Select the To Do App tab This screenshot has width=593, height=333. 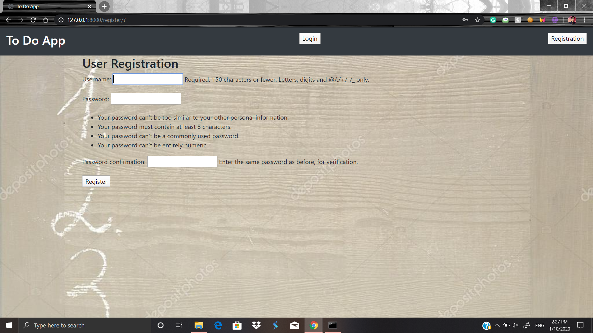(46, 6)
